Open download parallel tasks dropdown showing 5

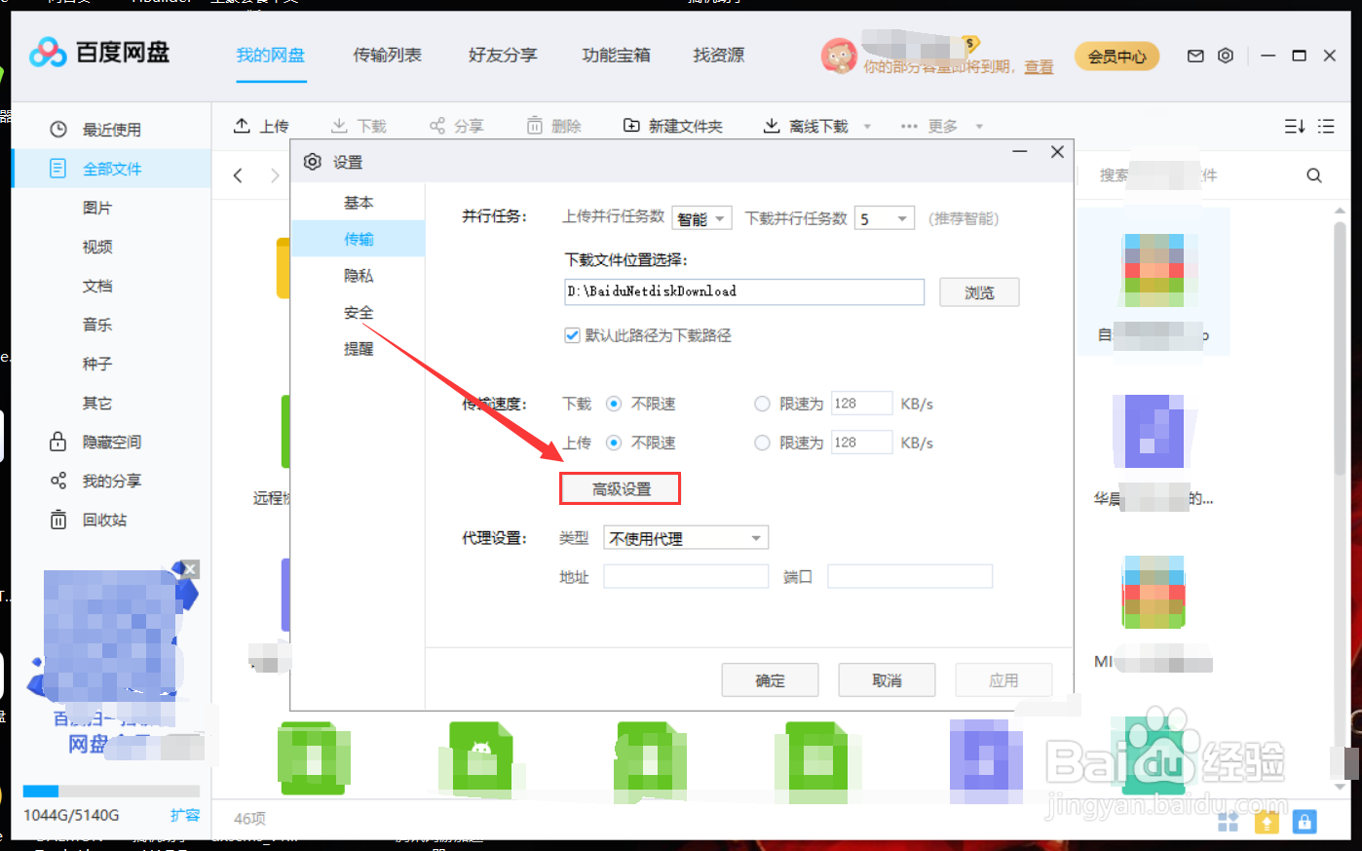pyautogui.click(x=884, y=218)
